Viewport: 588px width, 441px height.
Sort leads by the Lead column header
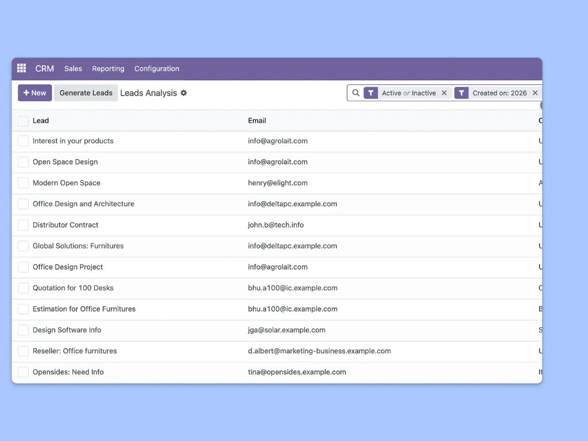tap(41, 121)
